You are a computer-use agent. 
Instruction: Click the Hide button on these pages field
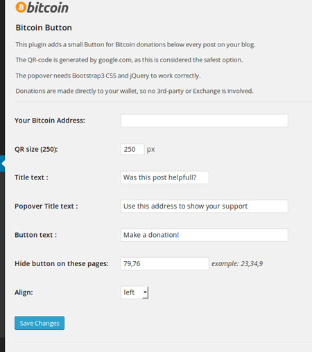(x=165, y=263)
